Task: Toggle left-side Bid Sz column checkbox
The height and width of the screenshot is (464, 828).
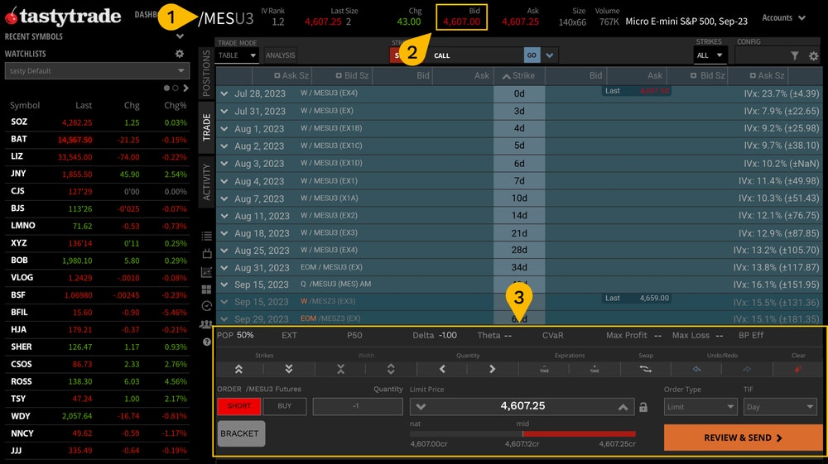Action: tap(339, 76)
